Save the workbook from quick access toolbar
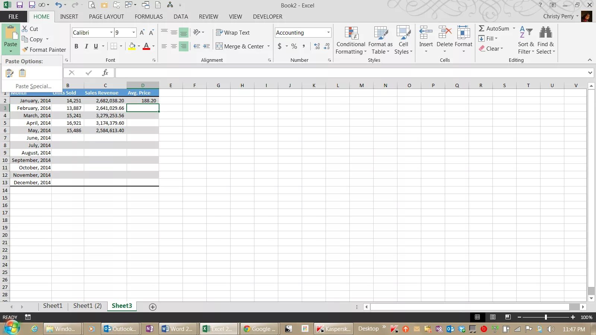The height and width of the screenshot is (335, 596). [x=19, y=5]
